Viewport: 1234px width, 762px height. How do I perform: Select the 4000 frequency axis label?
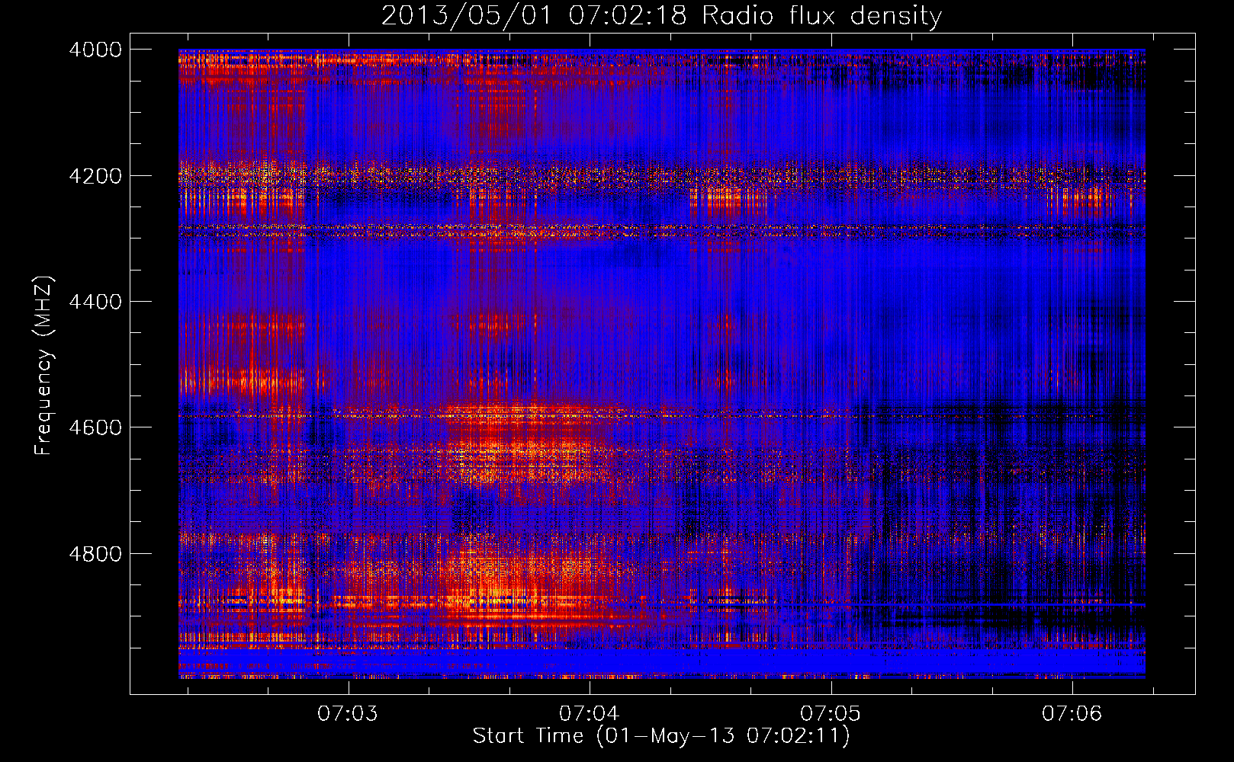tap(95, 50)
